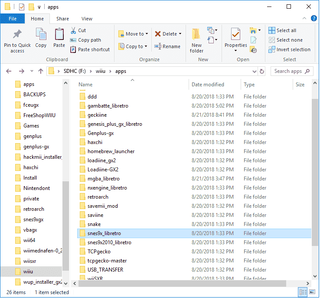This screenshot has height=298, width=320.
Task: Sort by the Date modified column
Action: (x=215, y=85)
